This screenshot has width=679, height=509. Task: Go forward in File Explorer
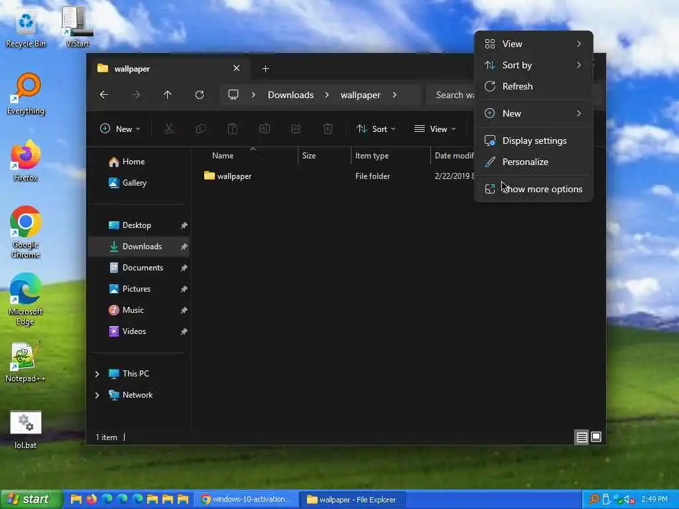point(136,95)
